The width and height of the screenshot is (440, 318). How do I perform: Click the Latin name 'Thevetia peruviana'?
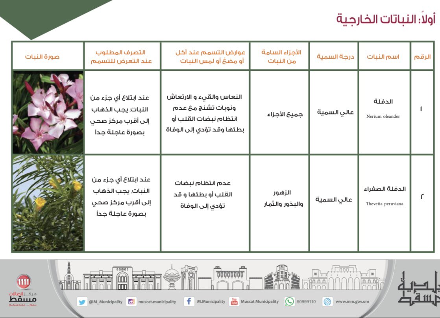coord(385,204)
